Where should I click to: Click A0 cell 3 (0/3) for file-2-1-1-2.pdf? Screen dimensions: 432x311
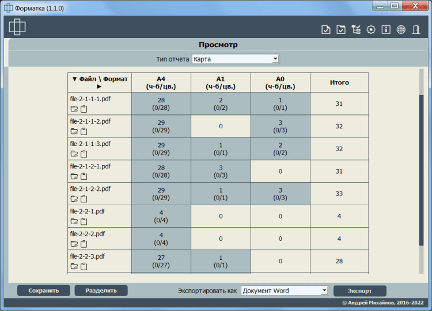click(280, 126)
